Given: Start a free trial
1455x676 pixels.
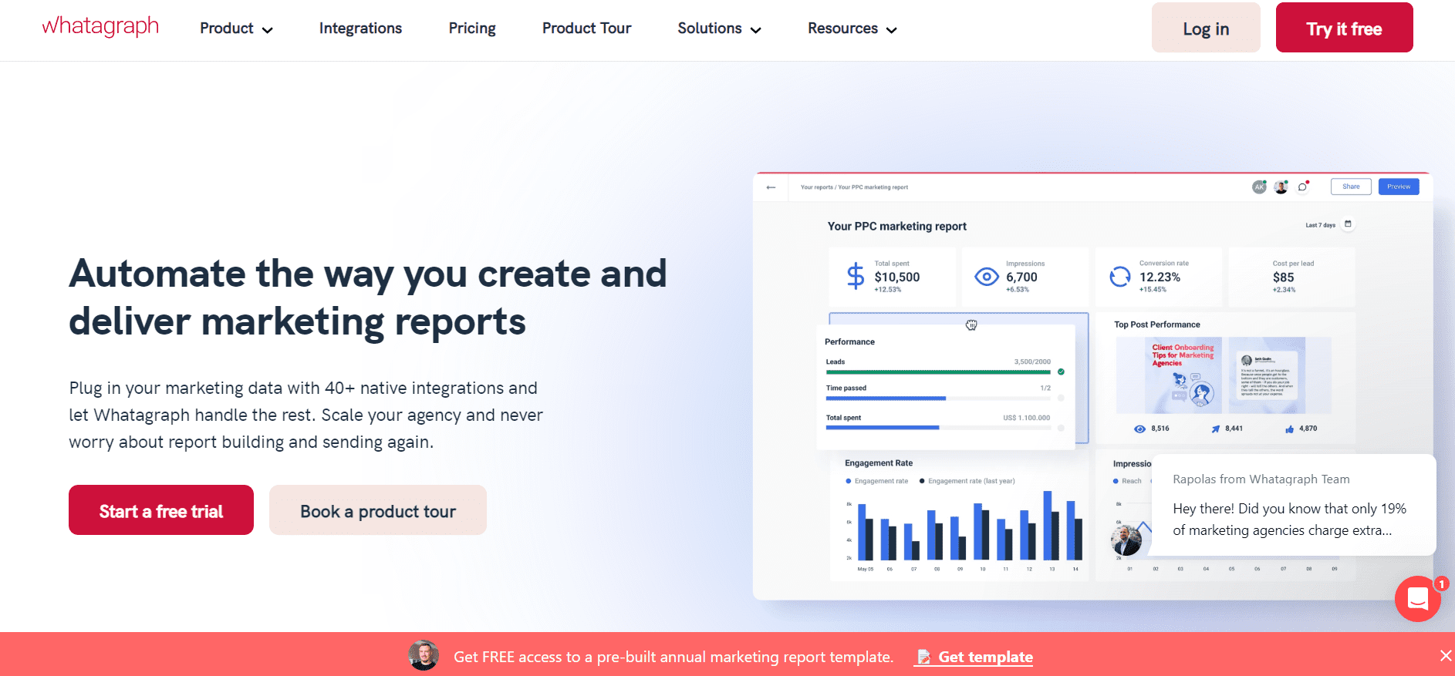Looking at the screenshot, I should click(161, 510).
